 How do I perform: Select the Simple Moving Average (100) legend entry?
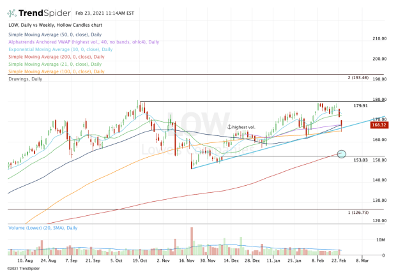tap(56, 72)
